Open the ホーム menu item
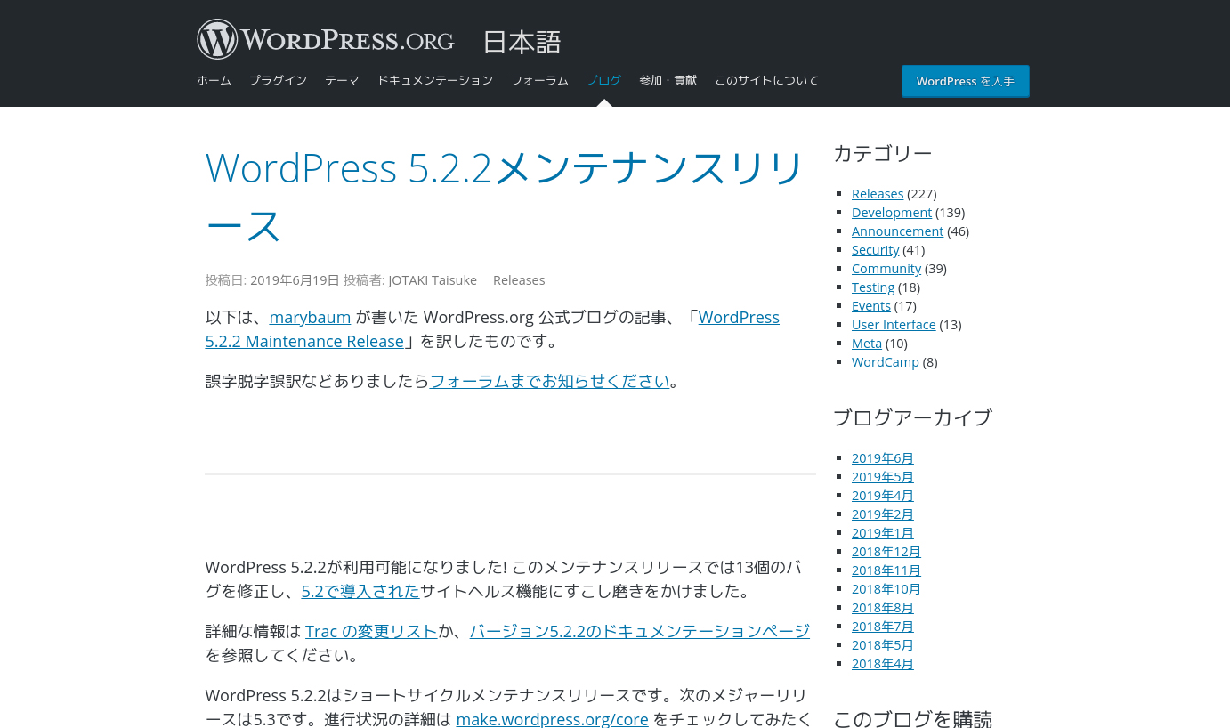 click(x=214, y=80)
